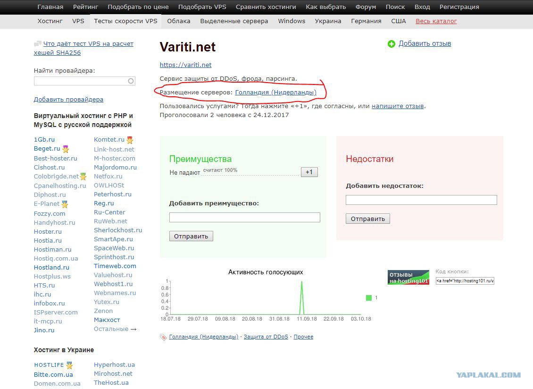Open the Jino.ru provider link
533x389 pixels.
click(x=44, y=330)
